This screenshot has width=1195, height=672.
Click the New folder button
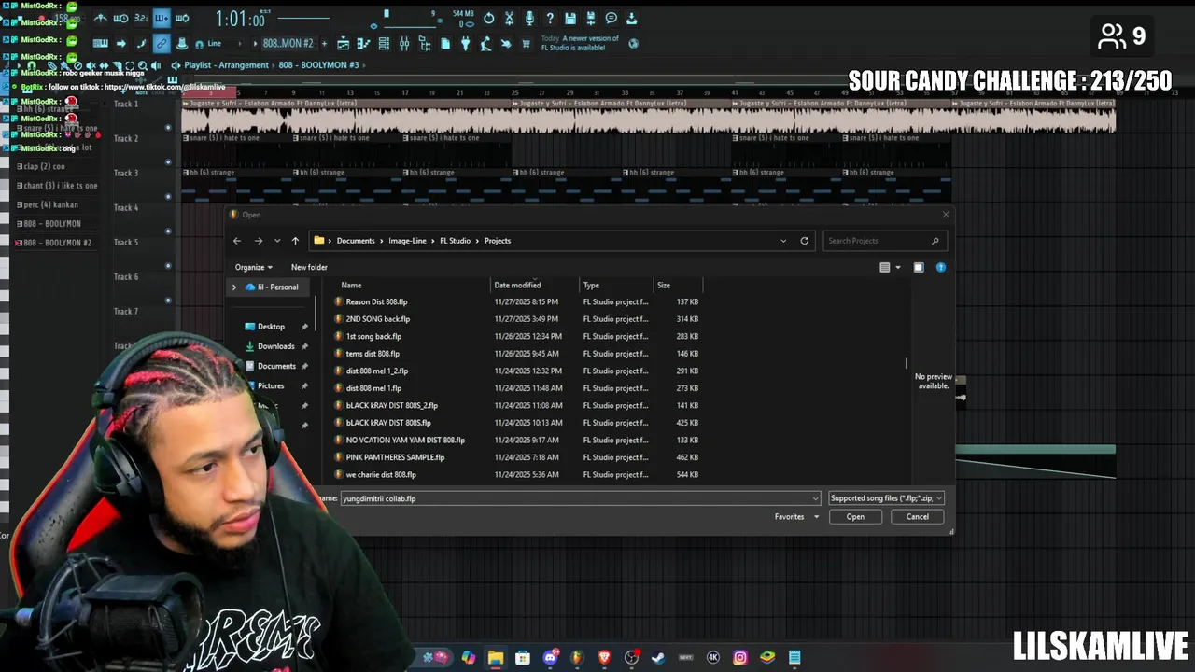(x=309, y=267)
